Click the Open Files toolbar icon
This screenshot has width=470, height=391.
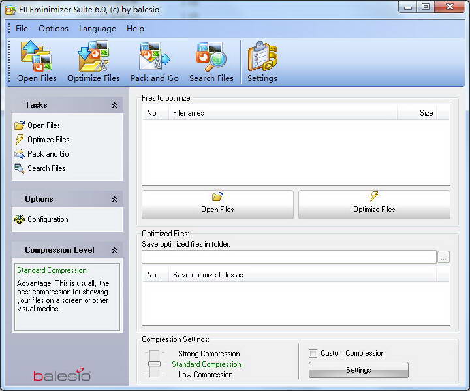[x=37, y=56]
